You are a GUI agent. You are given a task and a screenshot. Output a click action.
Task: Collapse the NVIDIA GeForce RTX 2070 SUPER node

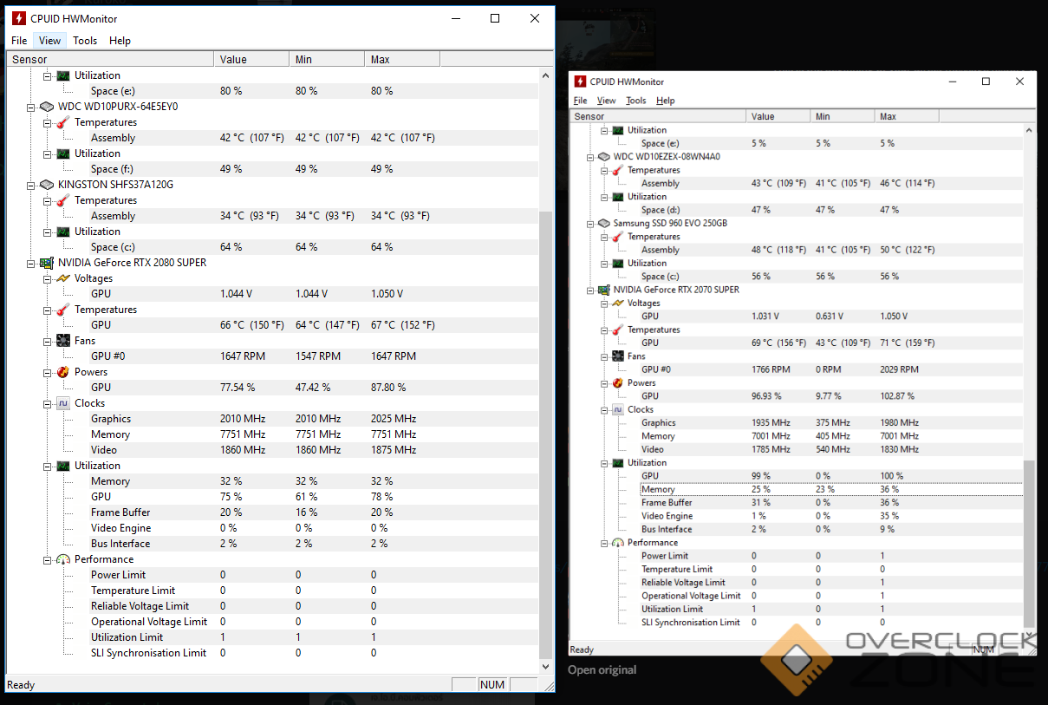[x=590, y=290]
